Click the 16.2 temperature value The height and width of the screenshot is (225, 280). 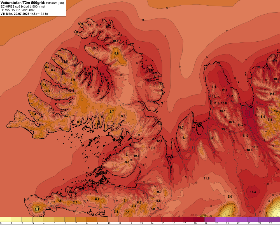(230, 96)
